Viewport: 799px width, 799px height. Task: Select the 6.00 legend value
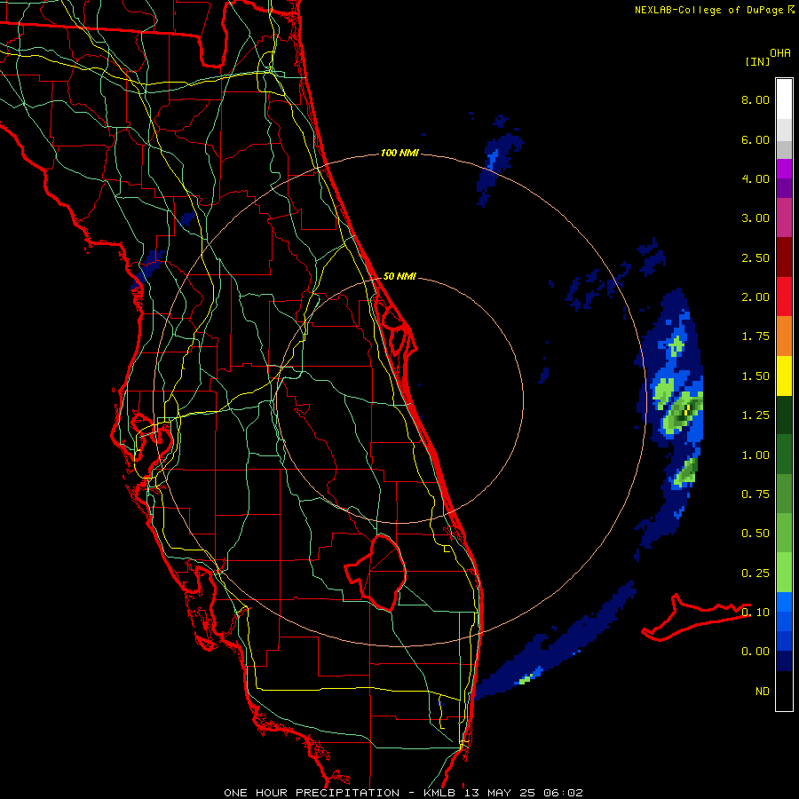click(755, 139)
